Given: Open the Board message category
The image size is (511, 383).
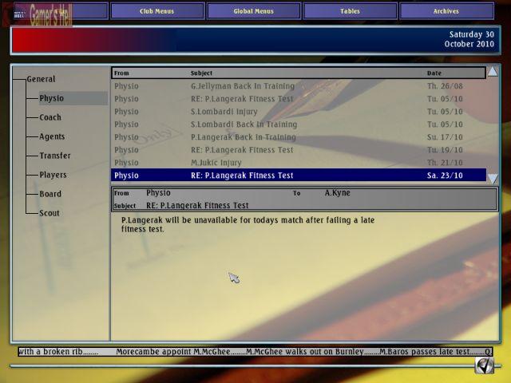Looking at the screenshot, I should (x=50, y=194).
